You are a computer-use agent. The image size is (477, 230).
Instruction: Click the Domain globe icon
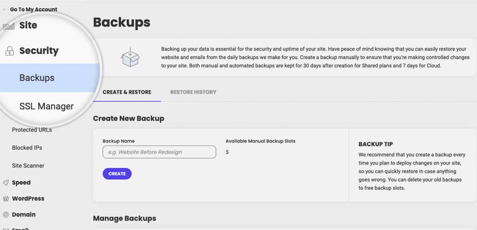(6, 215)
